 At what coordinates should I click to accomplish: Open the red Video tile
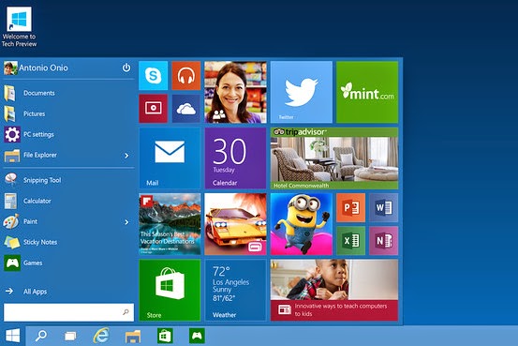pos(154,109)
